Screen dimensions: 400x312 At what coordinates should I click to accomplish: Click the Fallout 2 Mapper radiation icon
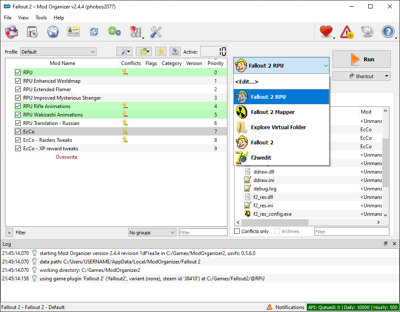[x=241, y=112]
